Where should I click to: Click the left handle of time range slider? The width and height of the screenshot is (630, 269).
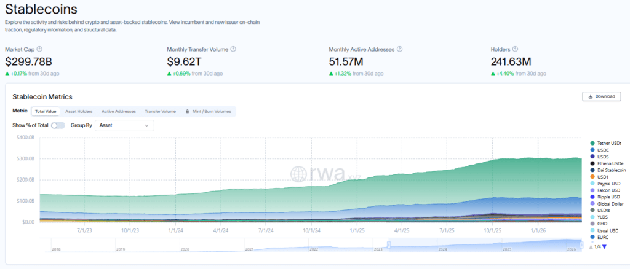[x=389, y=245]
